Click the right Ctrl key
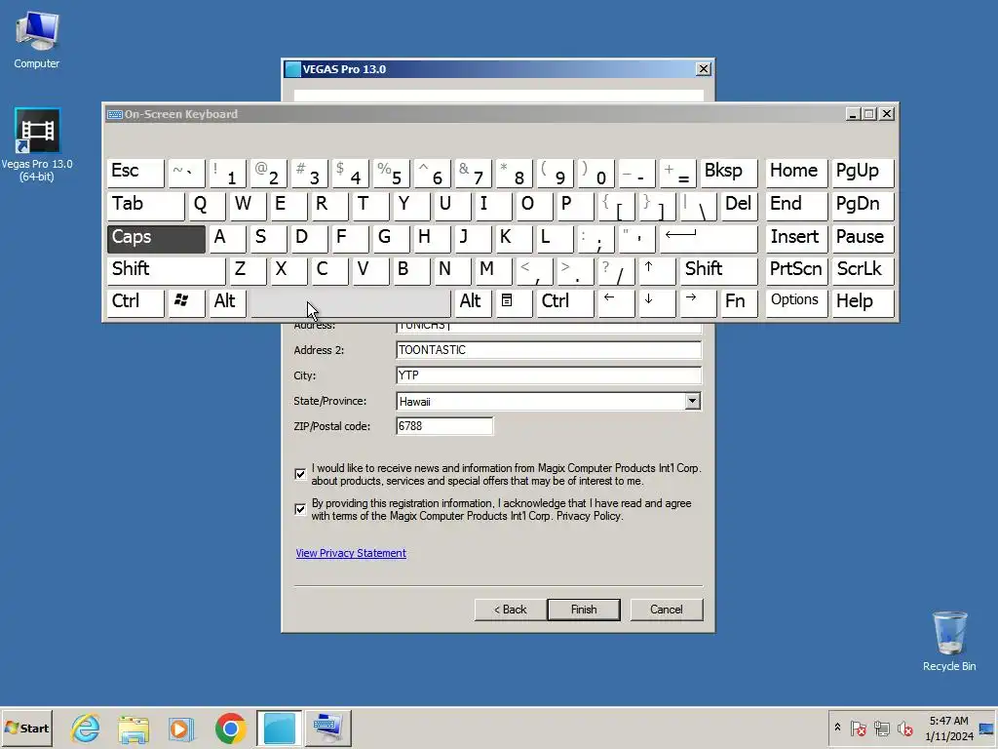The height and width of the screenshot is (749, 998). coord(564,302)
